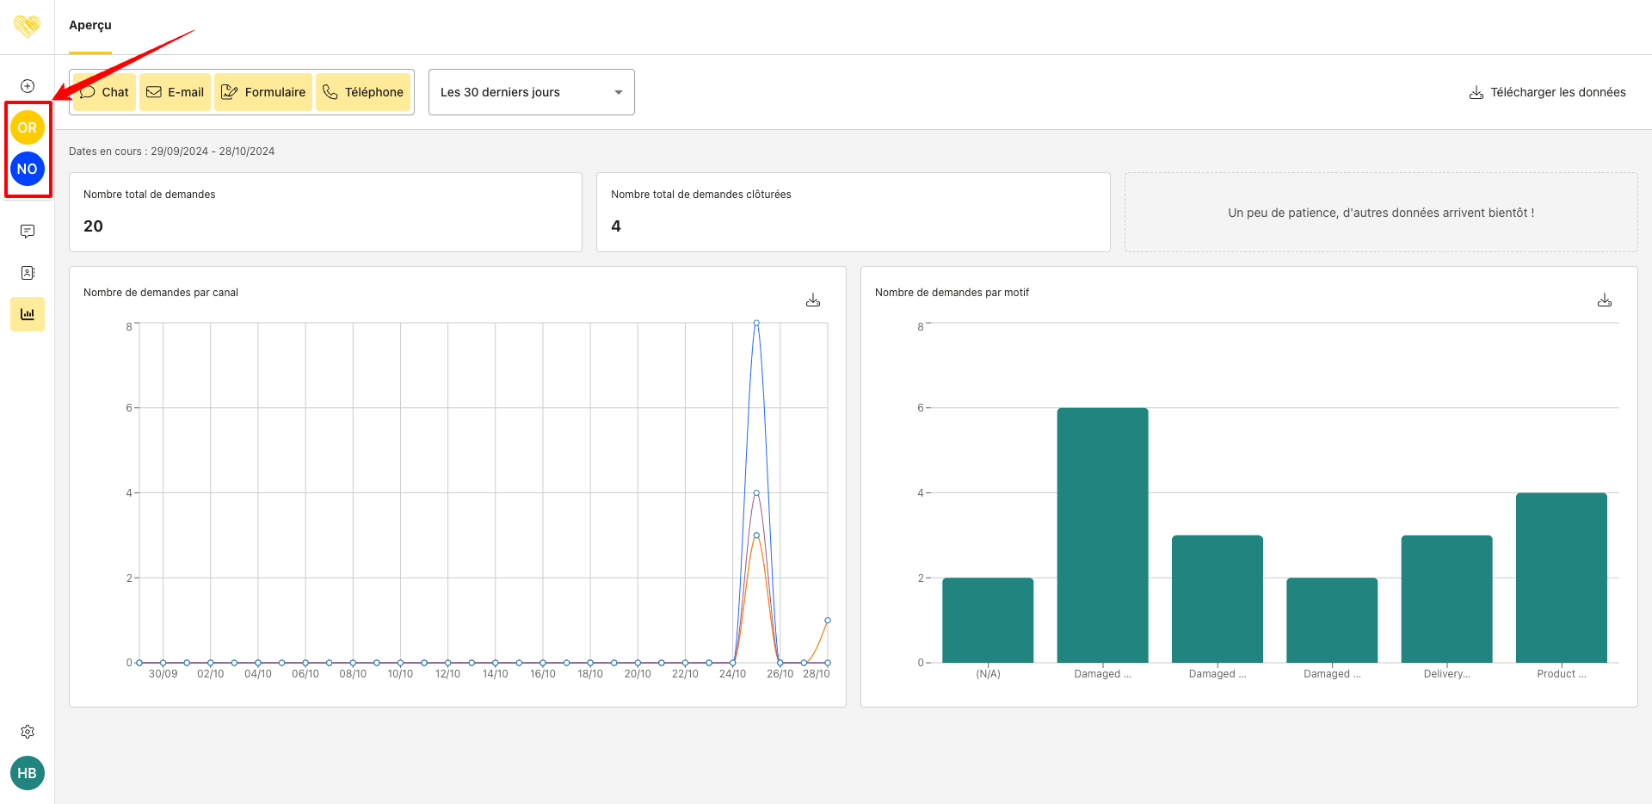Switch to the NO workspace avatar
The image size is (1652, 804).
point(28,169)
